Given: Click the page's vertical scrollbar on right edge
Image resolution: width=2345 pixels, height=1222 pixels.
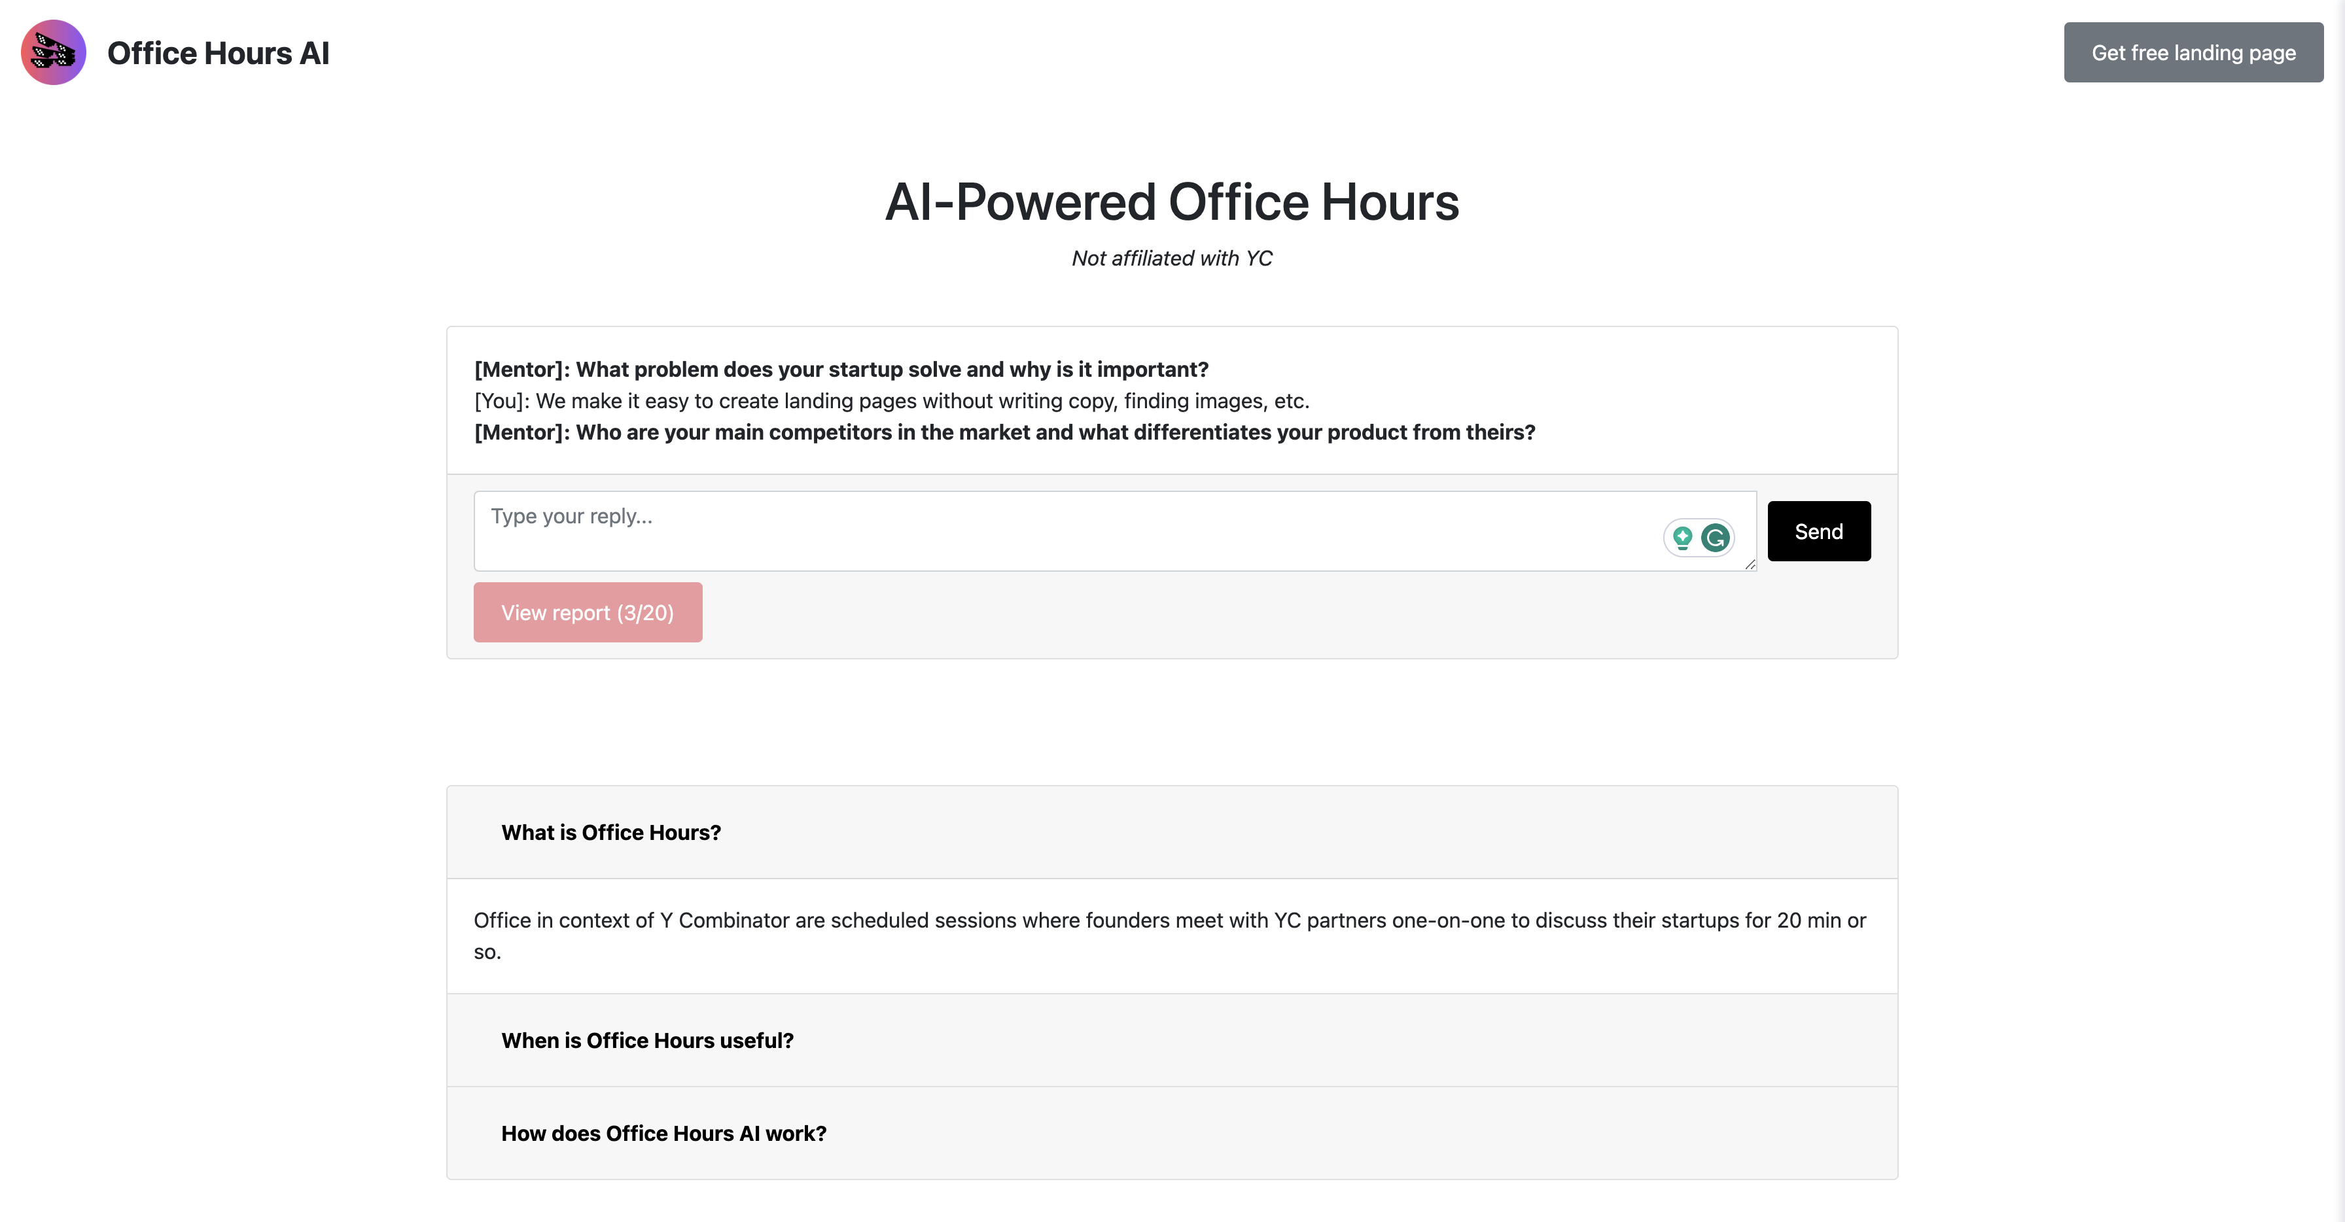Looking at the screenshot, I should (2340, 610).
